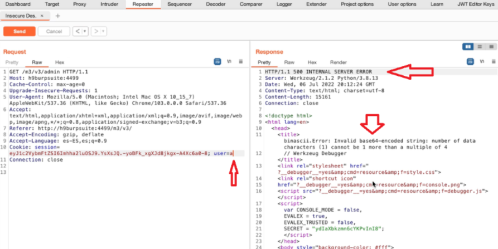
Task: Switch Response view to Render
Action: (x=339, y=62)
